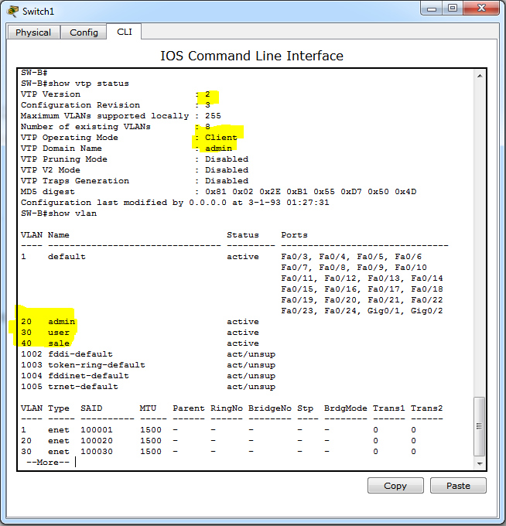Click the CLI scrollbar up arrow
The image size is (506, 526).
click(x=480, y=76)
